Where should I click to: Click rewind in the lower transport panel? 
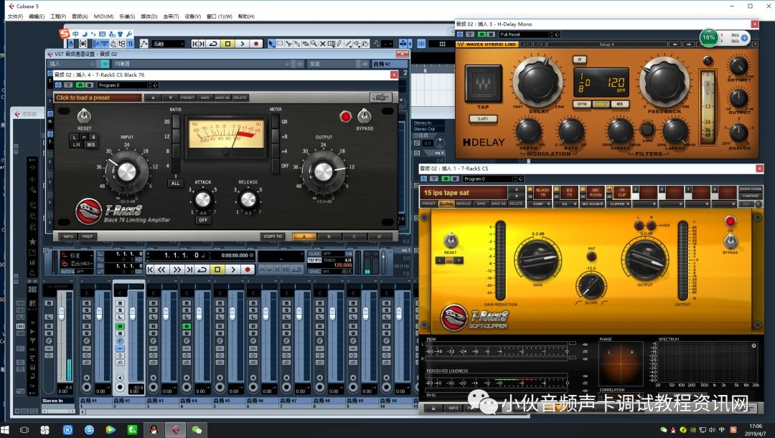point(161,269)
